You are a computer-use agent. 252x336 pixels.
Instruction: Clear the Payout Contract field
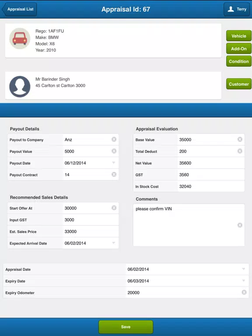114,175
